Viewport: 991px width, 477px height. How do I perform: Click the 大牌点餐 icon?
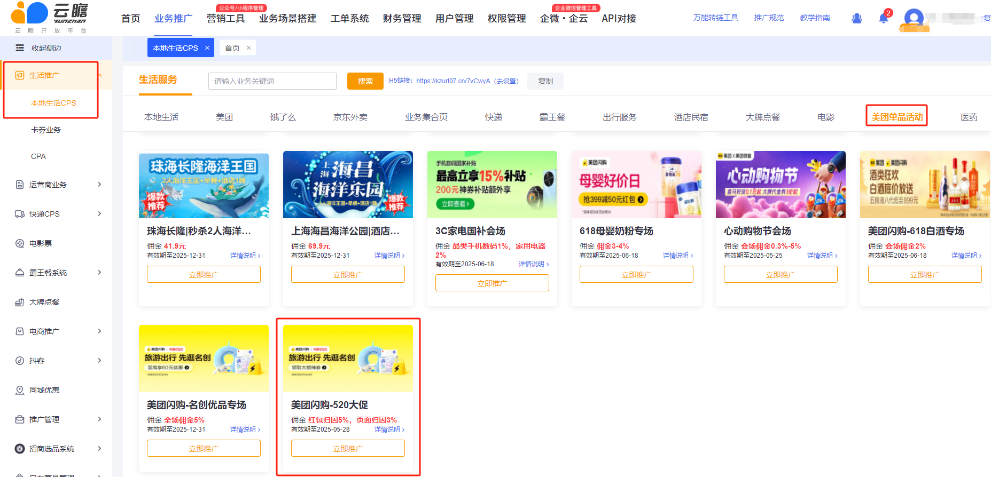coord(20,302)
